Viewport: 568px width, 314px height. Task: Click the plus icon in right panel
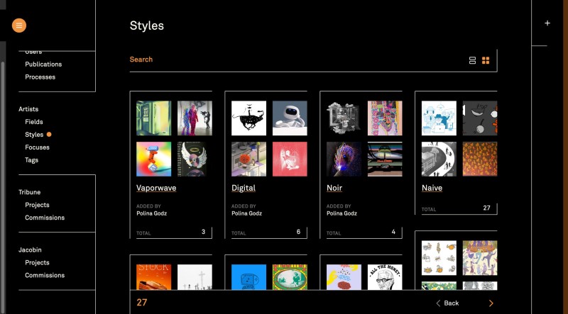[547, 23]
